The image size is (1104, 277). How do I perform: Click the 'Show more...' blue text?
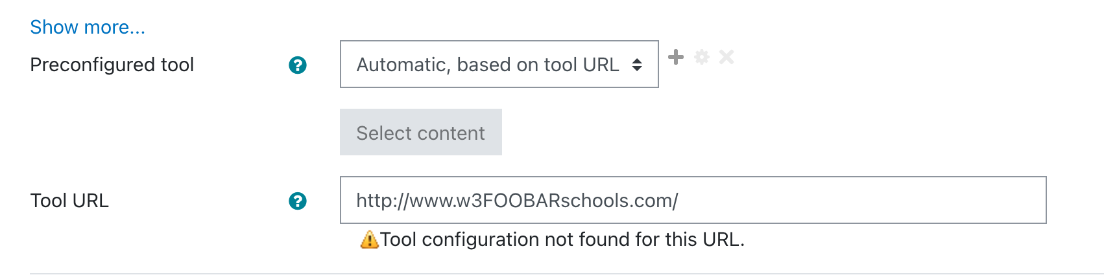pos(88,27)
